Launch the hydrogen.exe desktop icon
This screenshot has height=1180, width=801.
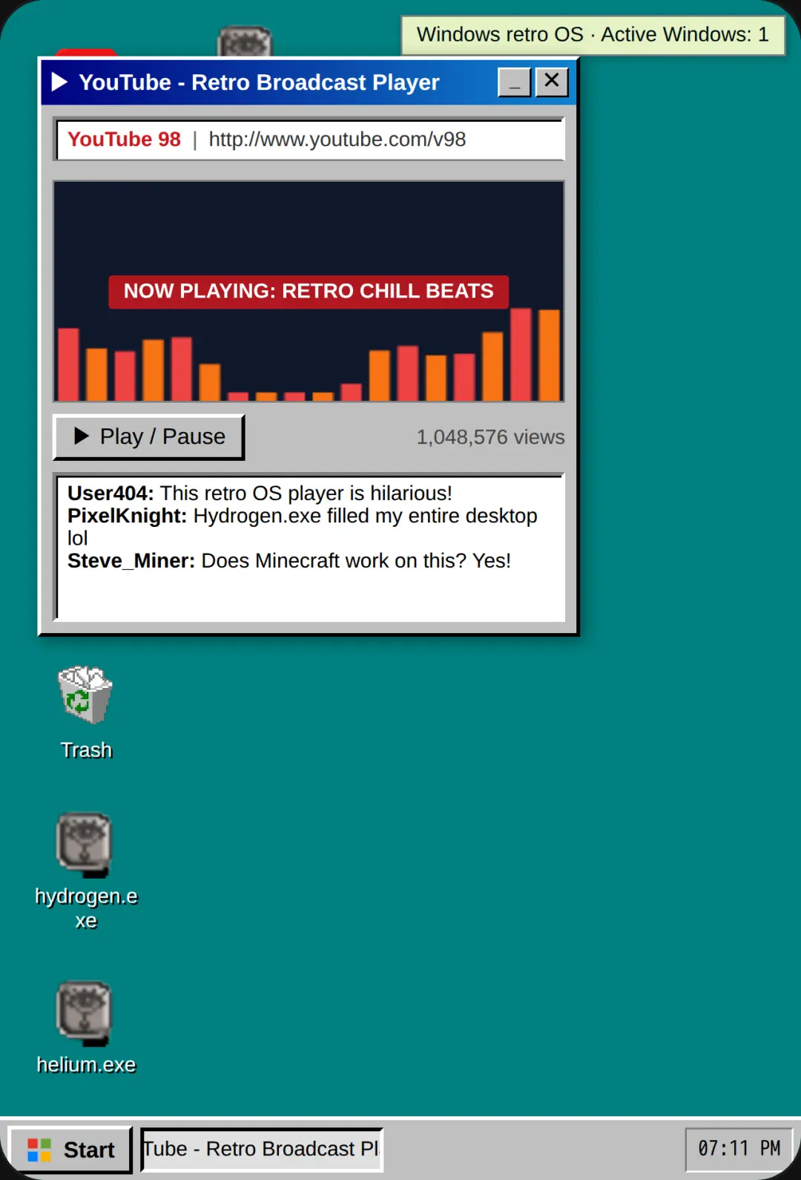[86, 871]
